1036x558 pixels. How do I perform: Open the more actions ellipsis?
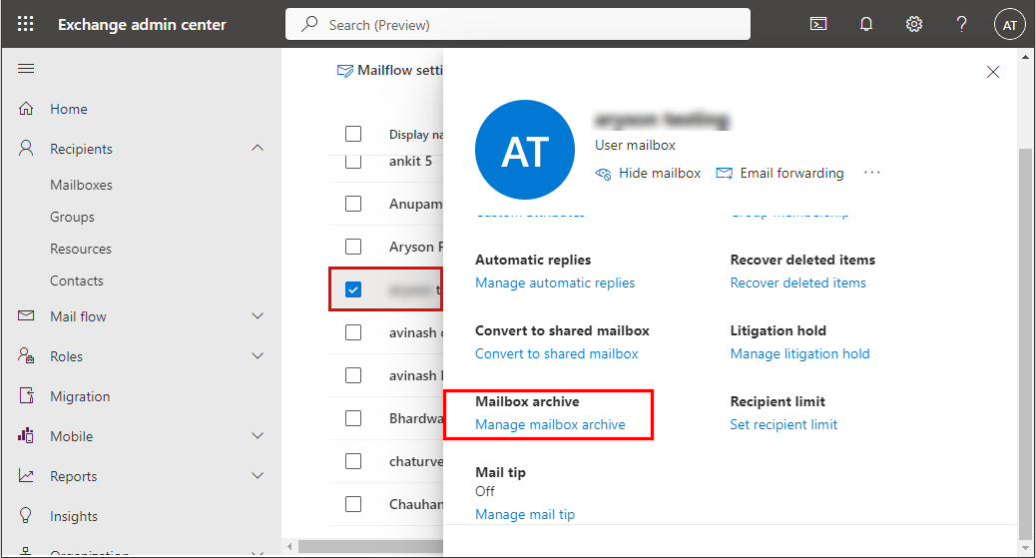click(872, 173)
